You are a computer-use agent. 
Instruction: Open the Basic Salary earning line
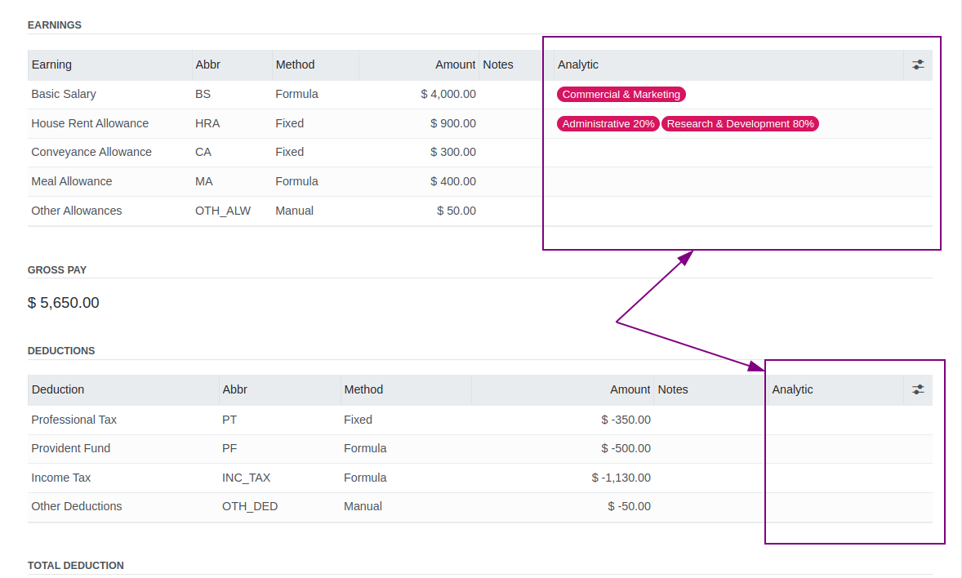64,94
